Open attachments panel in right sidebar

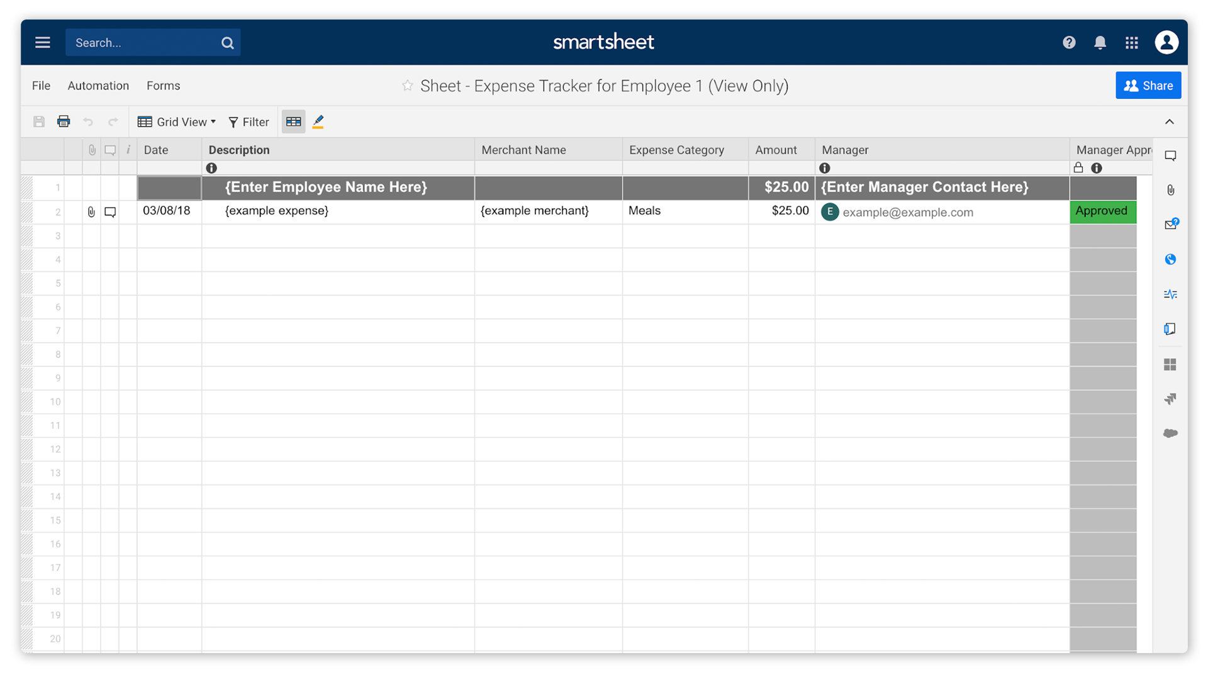click(1170, 190)
